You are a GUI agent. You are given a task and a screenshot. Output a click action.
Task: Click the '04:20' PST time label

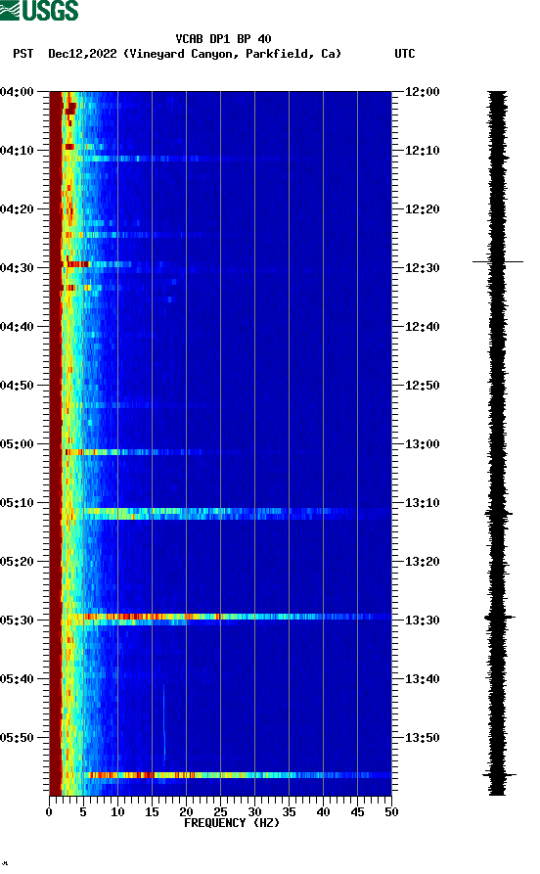tap(17, 209)
